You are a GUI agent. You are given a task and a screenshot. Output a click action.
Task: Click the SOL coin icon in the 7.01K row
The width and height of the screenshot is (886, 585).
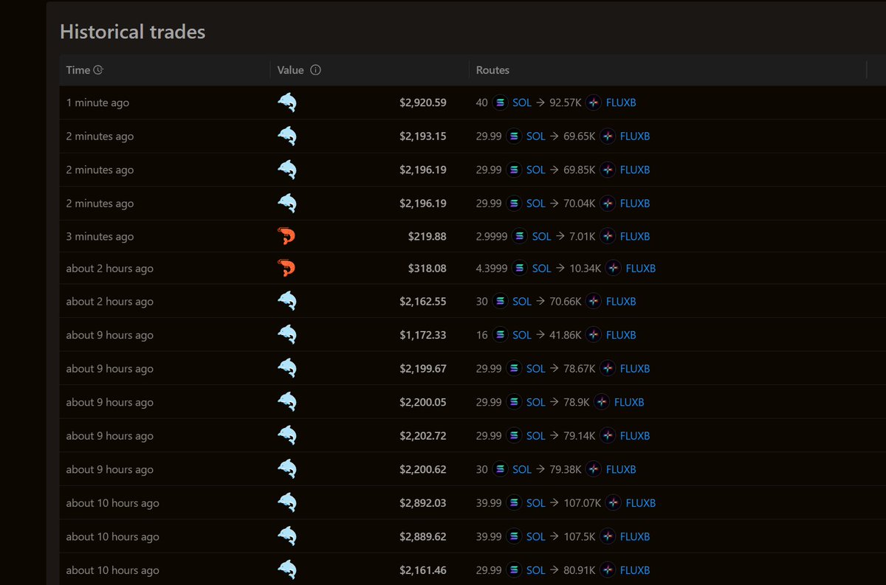(x=521, y=236)
